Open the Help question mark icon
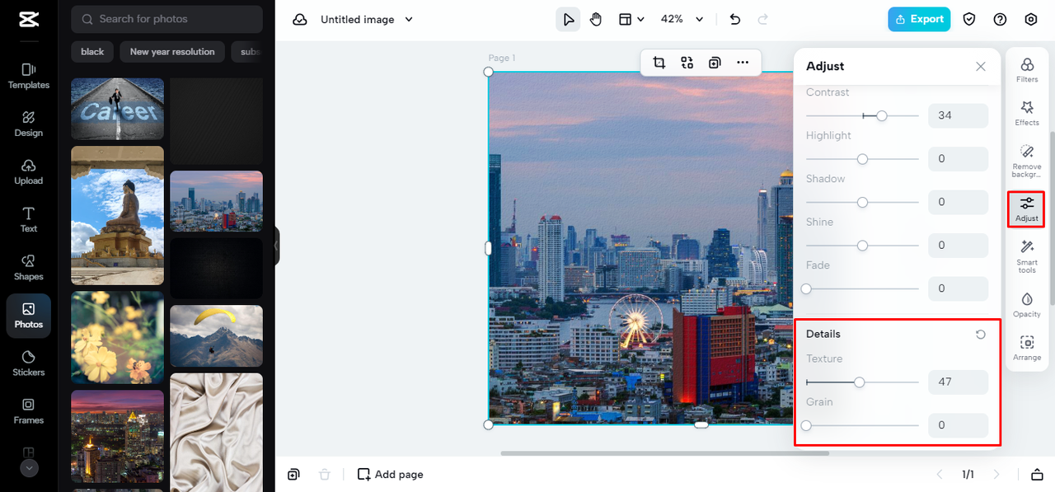Viewport: 1055px width, 492px height. tap(1000, 19)
